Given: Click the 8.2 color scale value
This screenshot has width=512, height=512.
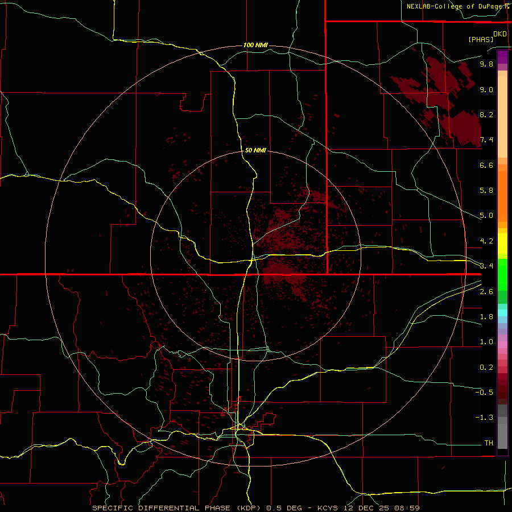Looking at the screenshot, I should point(486,114).
